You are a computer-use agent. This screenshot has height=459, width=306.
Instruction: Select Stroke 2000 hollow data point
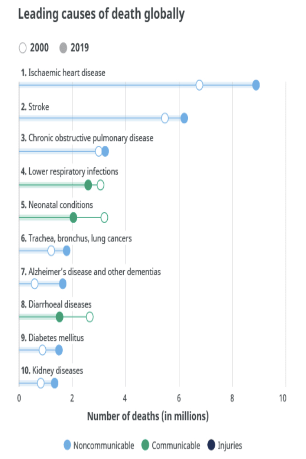click(x=165, y=118)
